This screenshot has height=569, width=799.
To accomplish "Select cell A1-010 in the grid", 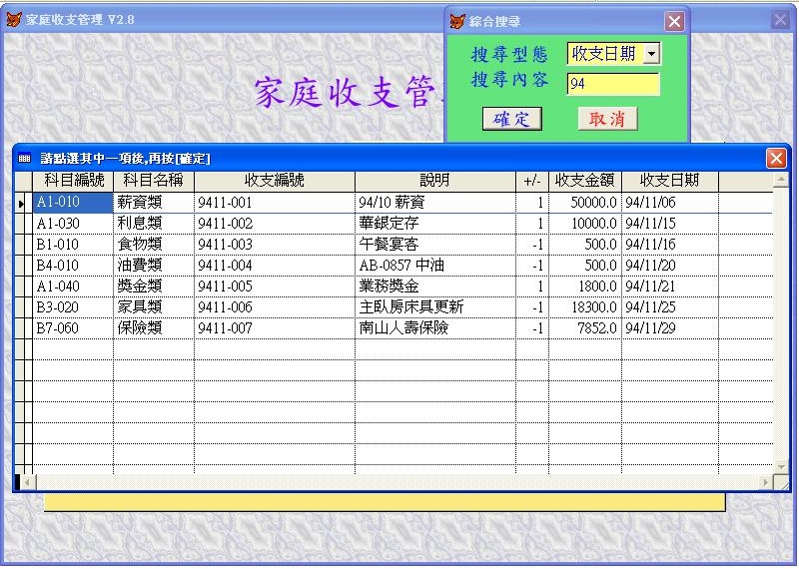I will [x=73, y=203].
